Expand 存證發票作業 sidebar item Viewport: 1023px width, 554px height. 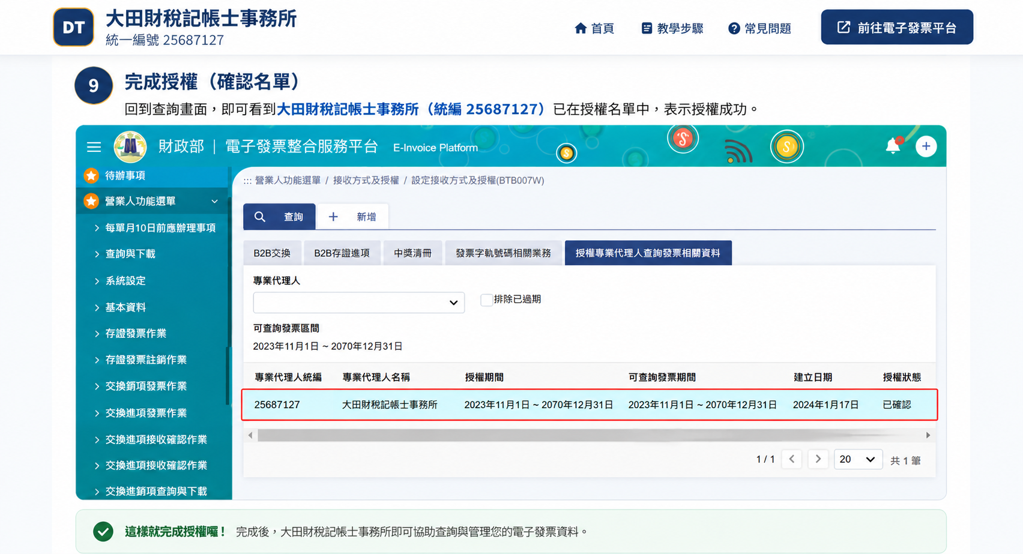point(130,333)
